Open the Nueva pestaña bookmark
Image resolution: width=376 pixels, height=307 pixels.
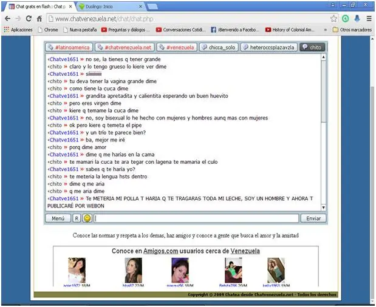point(80,30)
